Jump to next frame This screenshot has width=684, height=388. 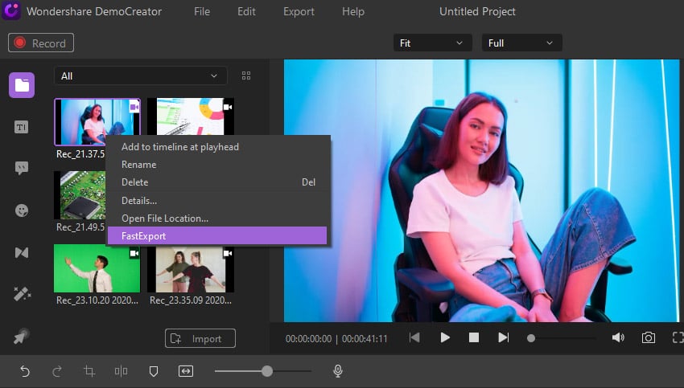coord(504,337)
